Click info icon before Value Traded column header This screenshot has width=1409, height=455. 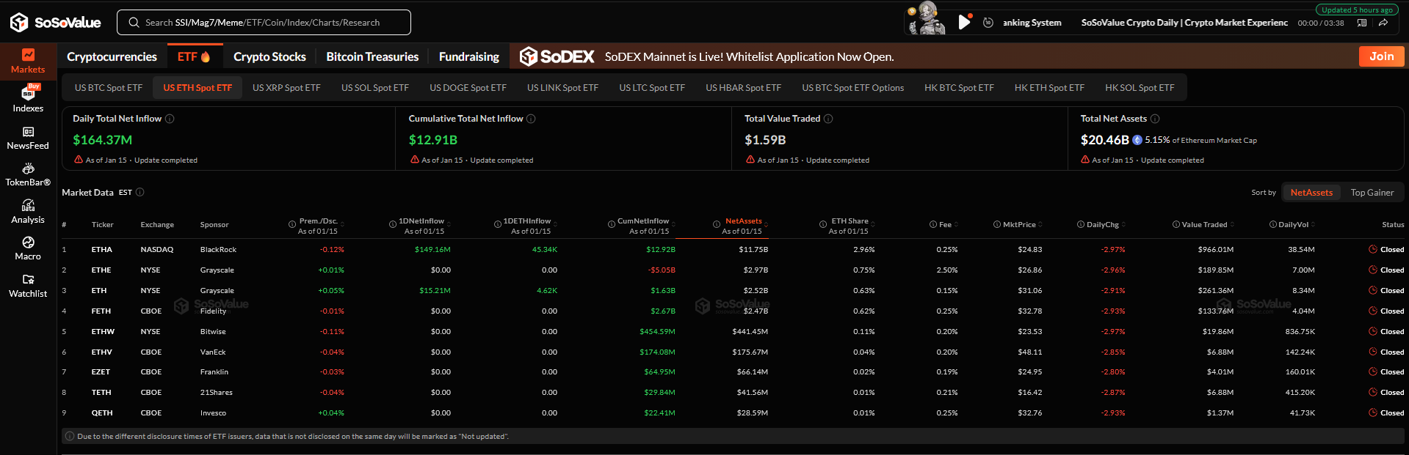click(x=1176, y=224)
